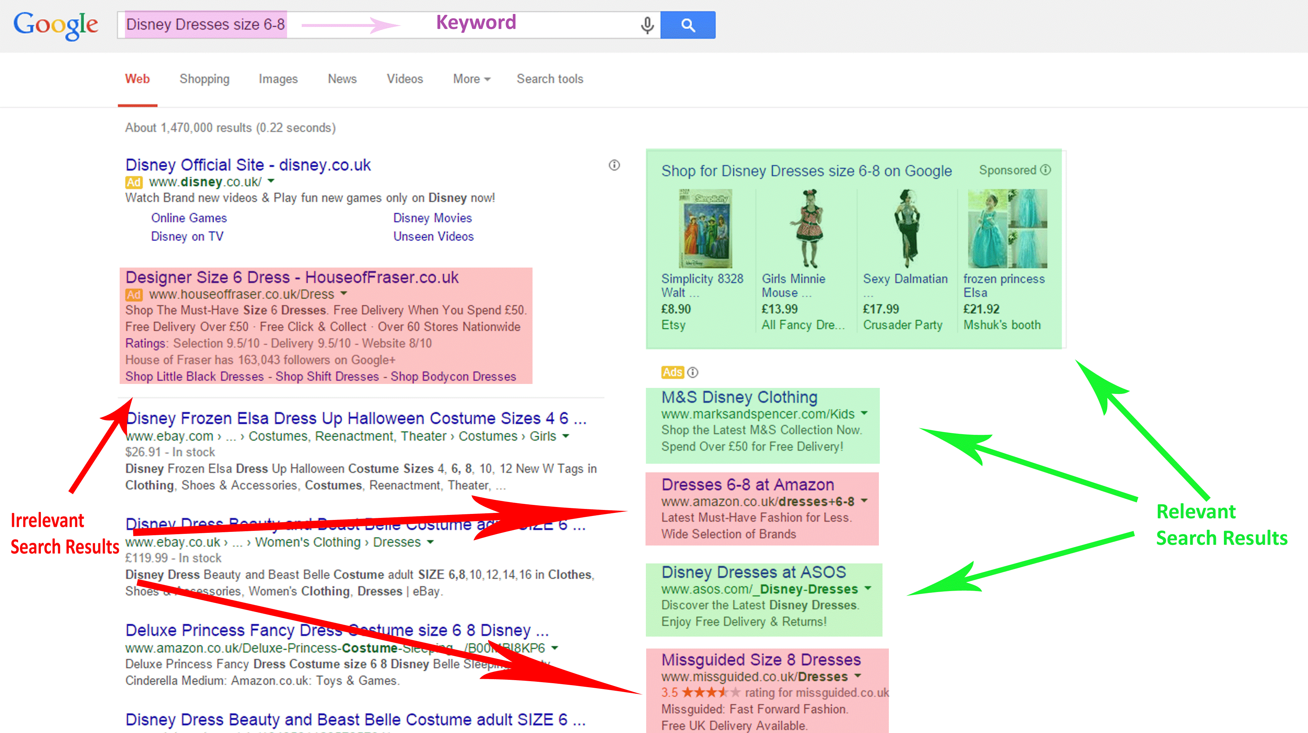Click Mshuk's booth seller name

pyautogui.click(x=1002, y=325)
